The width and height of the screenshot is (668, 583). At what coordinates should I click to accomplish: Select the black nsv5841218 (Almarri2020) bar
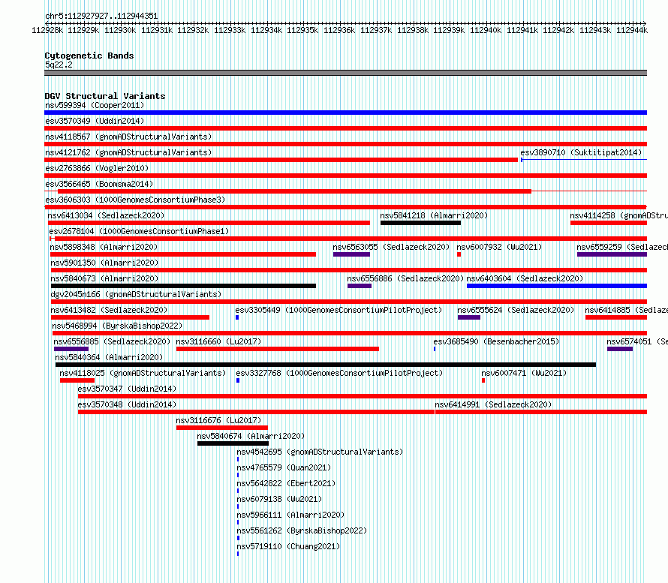[x=420, y=223]
